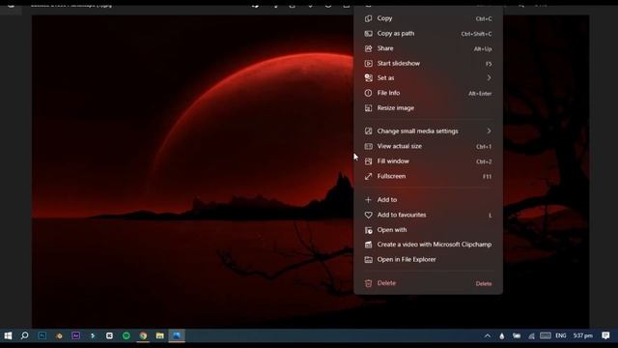618x348 pixels.
Task: Expand the Set as submenu arrow
Action: pyautogui.click(x=489, y=78)
